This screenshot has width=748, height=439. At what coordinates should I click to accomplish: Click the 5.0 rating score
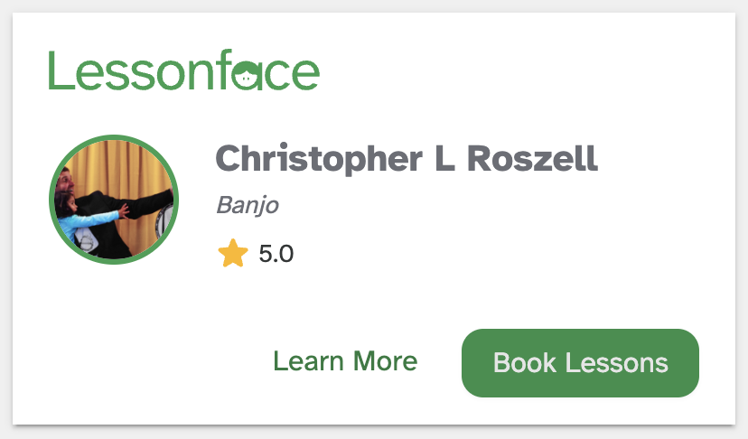point(276,254)
